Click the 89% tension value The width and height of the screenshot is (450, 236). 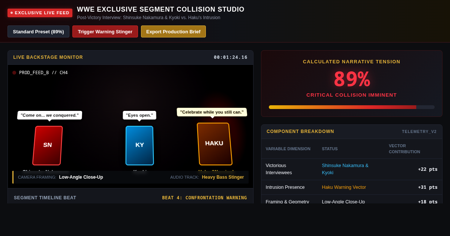coord(352,79)
